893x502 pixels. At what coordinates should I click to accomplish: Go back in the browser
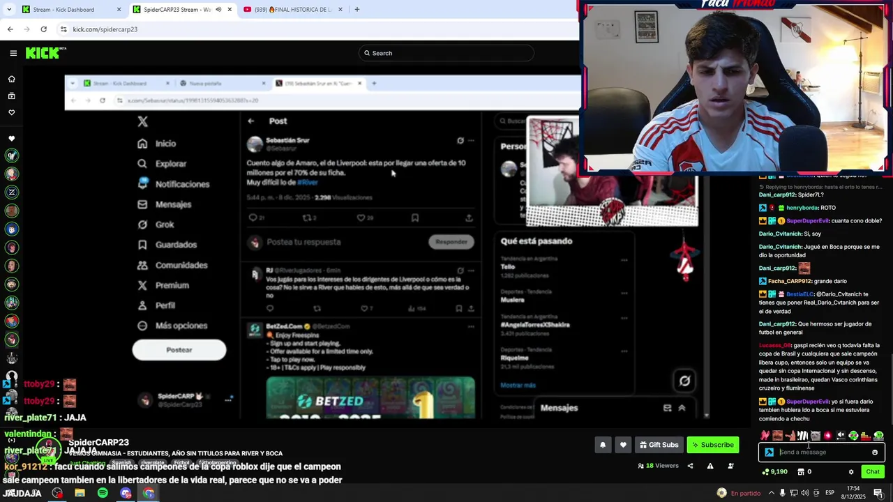coord(10,29)
